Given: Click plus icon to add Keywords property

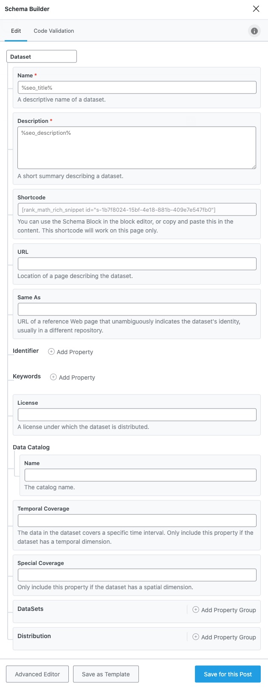Looking at the screenshot, I should tap(54, 377).
